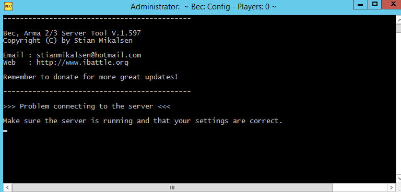Click the stianmikalsen@hotmail.com email address
Image resolution: width=401 pixels, height=192 pixels.
(89, 55)
